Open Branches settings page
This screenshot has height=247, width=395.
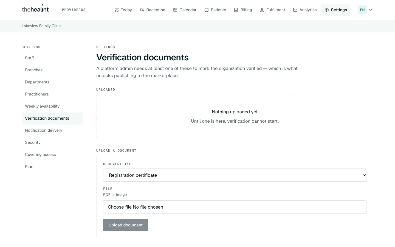(x=52, y=70)
